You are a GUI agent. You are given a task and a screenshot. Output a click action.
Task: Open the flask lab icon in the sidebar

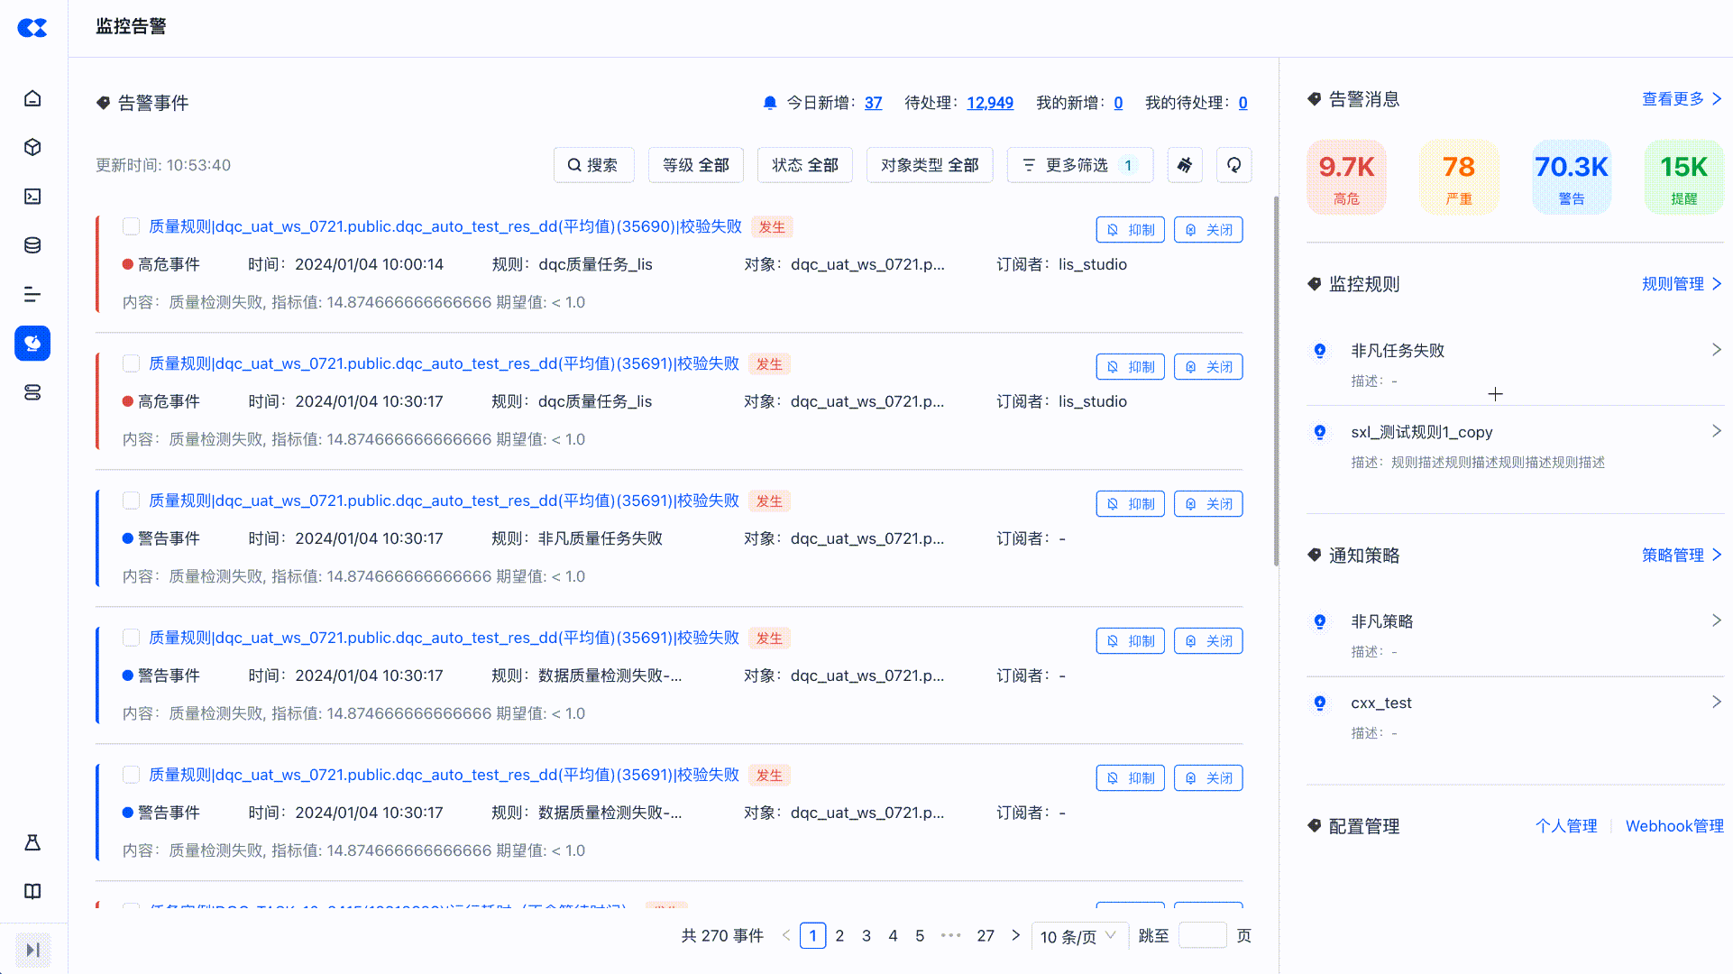32,842
